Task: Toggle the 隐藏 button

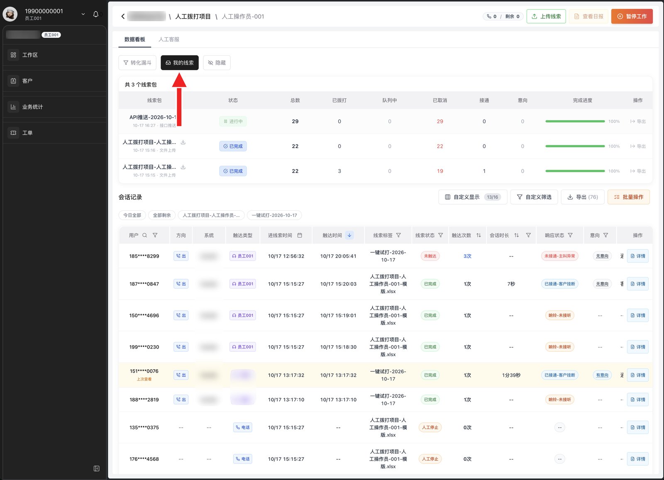Action: click(217, 63)
